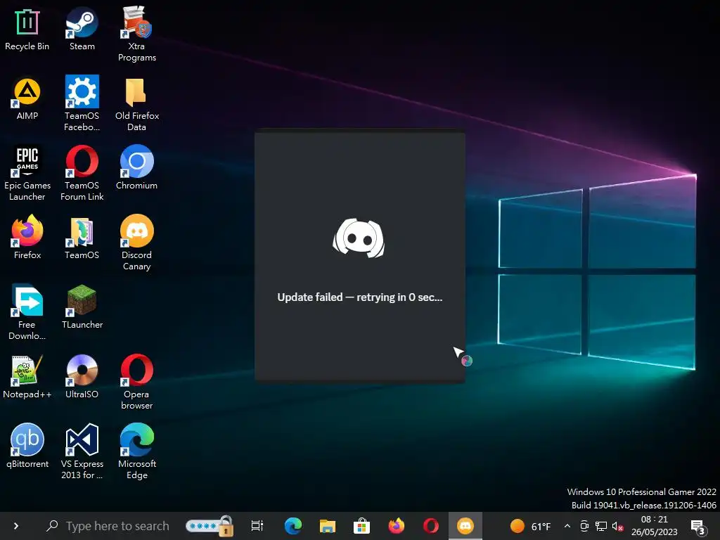Viewport: 720px width, 540px height.
Task: Click the 'Update failed — retrying' message
Action: click(359, 297)
